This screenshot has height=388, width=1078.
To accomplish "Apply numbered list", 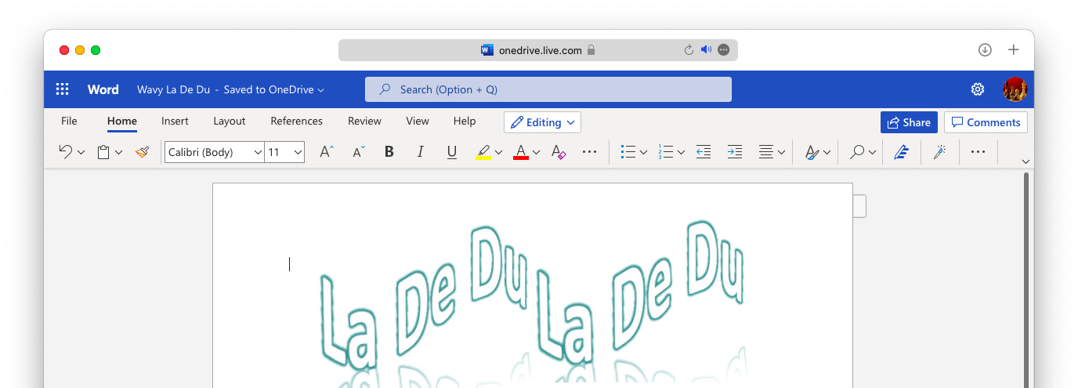I will click(666, 152).
